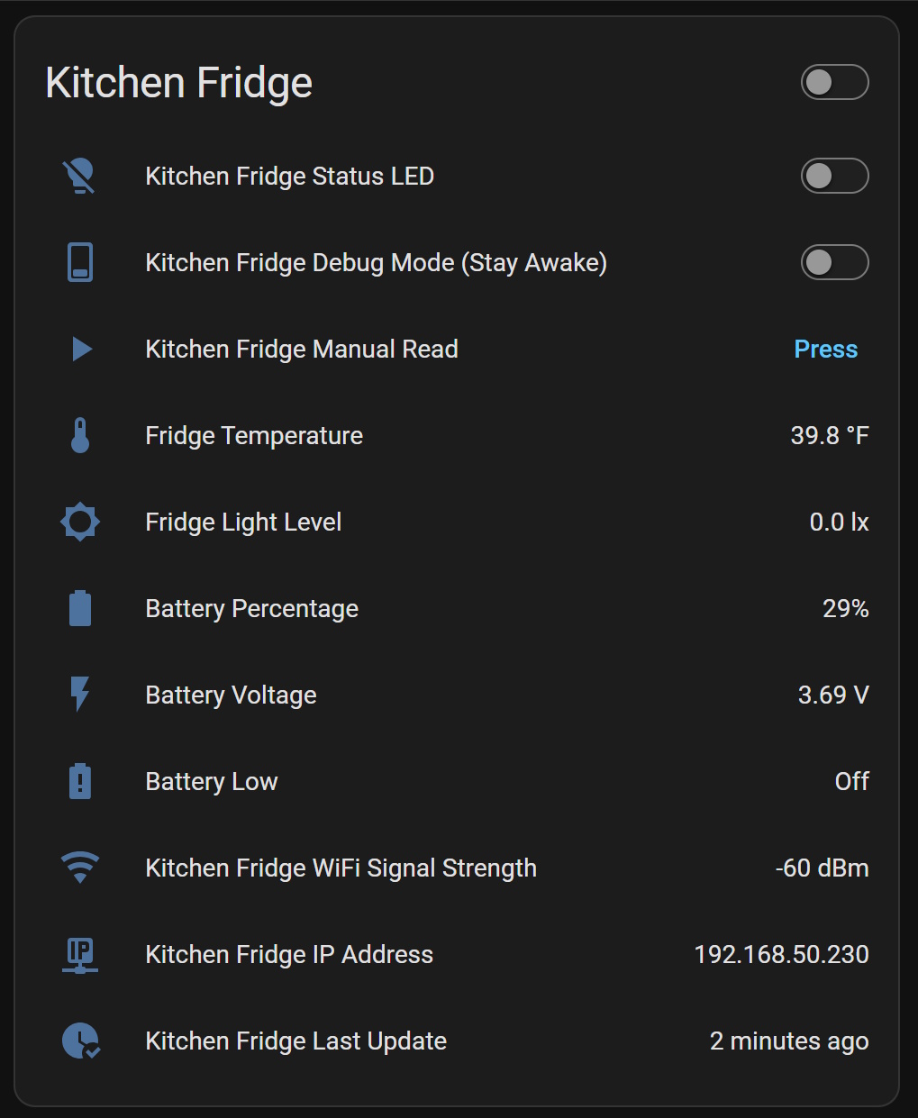Click the Battery Low Off state
Screen dimensions: 918x1118
[852, 781]
